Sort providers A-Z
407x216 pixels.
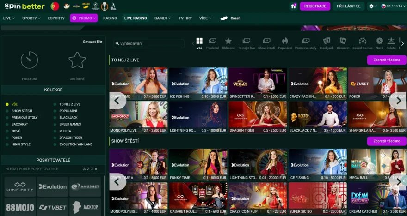pos(86,169)
